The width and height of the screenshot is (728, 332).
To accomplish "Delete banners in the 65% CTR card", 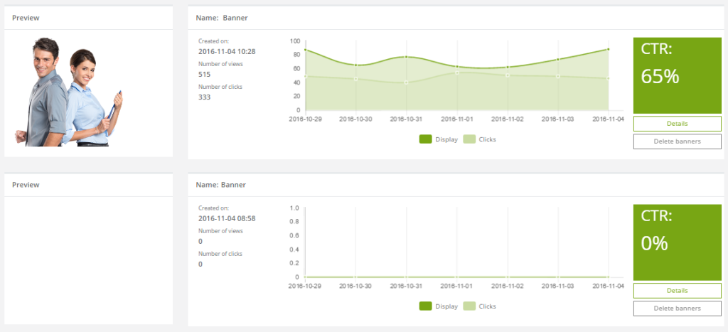I will 677,141.
